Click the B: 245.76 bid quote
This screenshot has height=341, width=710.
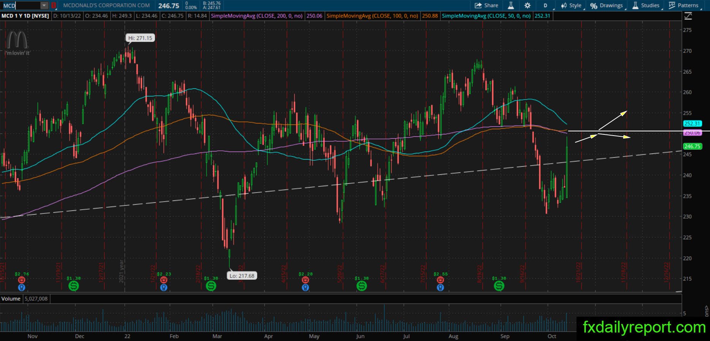pos(212,3)
